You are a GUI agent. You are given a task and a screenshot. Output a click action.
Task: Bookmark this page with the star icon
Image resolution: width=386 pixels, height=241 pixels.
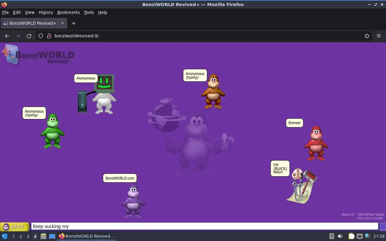click(367, 36)
